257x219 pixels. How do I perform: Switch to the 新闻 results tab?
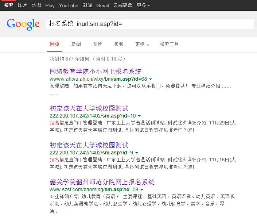pos(76,44)
